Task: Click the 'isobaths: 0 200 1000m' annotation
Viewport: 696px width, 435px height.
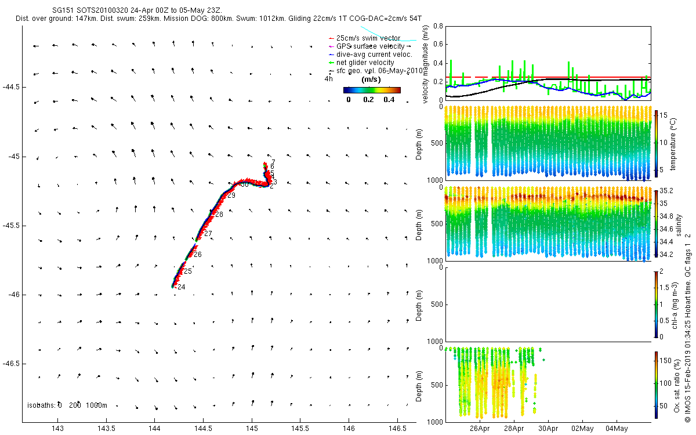Action: [67, 405]
